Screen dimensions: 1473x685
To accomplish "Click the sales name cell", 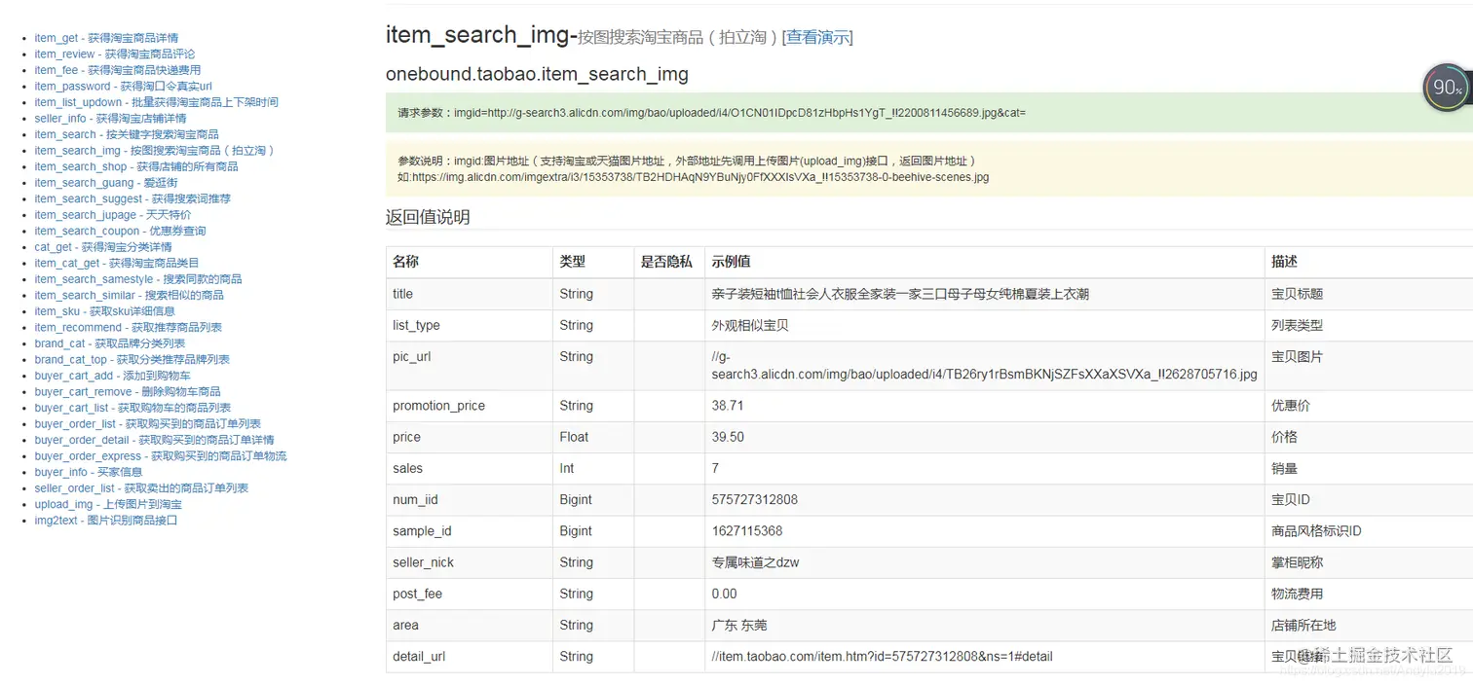I will point(470,468).
